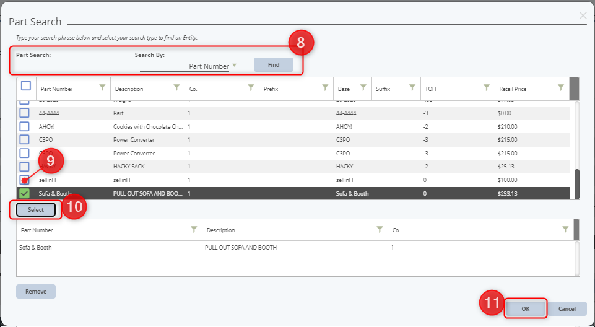Check the 44-4444 part row
Viewport: 595px width, 327px height.
pyautogui.click(x=24, y=113)
